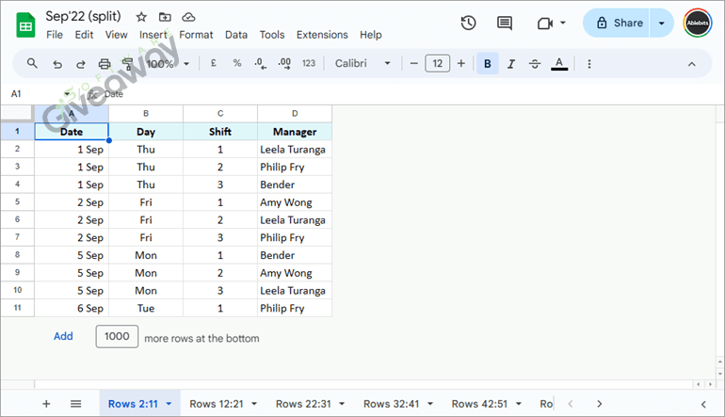Toggle Strikethrough formatting
The width and height of the screenshot is (725, 417).
(535, 64)
